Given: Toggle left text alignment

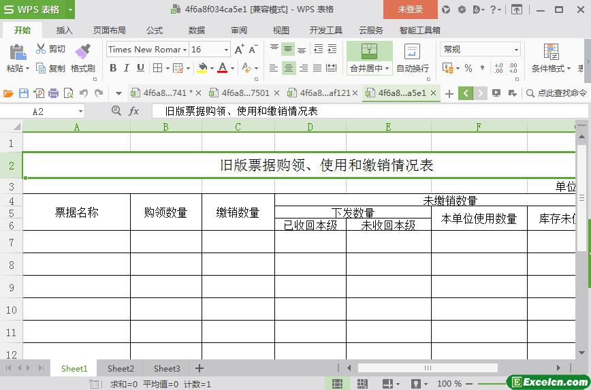Looking at the screenshot, I should tap(274, 68).
